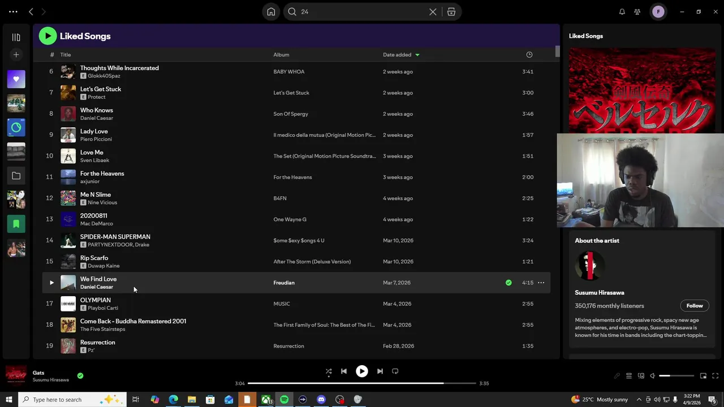Open the Windows Start menu
724x407 pixels.
(x=8, y=400)
